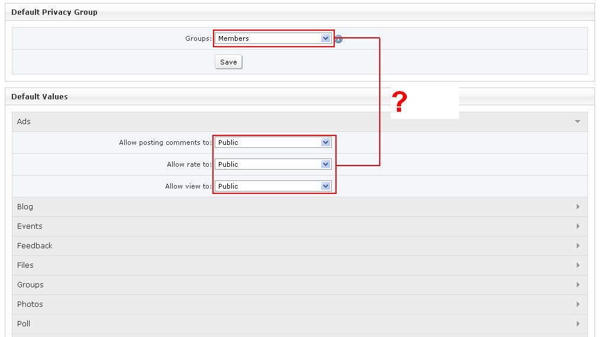The height and width of the screenshot is (337, 601).
Task: Click the Default Values heading
Action: point(40,97)
